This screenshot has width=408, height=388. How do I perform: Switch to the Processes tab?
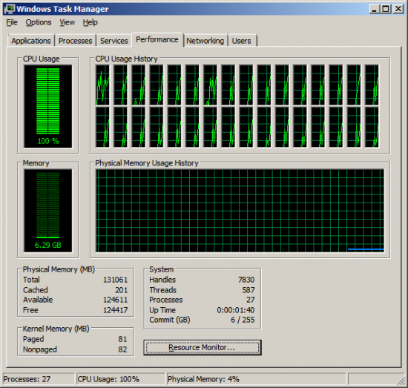[x=75, y=41]
